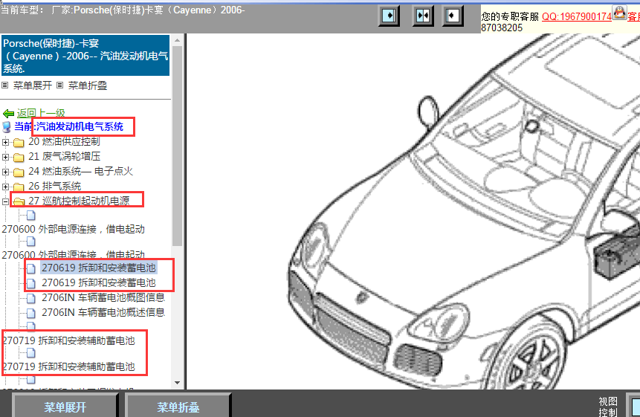The image size is (640, 417).
Task: Click 视图控制 label in bottom bar
Action: point(608,407)
